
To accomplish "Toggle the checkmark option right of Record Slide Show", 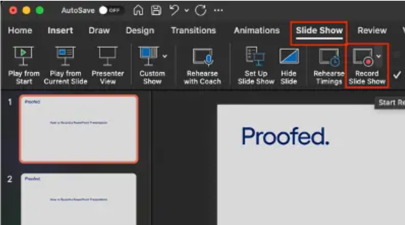I will pos(397,75).
